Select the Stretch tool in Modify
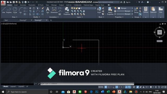167x94 pixels. (30, 14)
